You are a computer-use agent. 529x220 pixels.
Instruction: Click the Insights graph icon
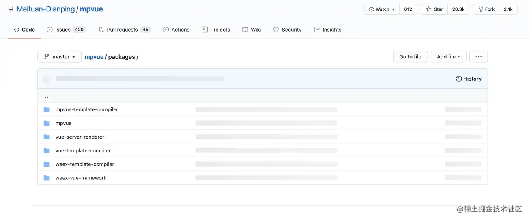(x=317, y=30)
